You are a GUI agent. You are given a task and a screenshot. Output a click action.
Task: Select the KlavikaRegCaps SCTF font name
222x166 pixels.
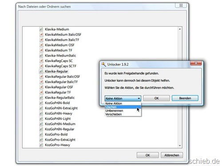60,66
